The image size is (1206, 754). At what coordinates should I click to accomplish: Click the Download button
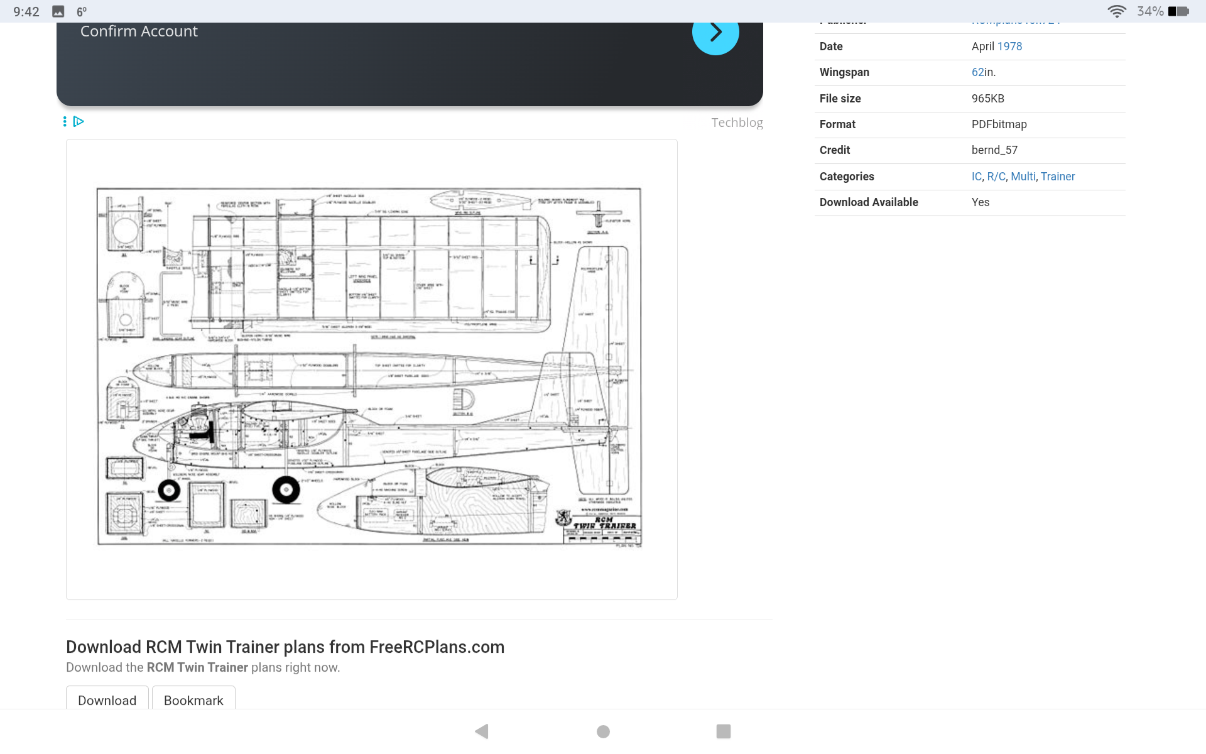pyautogui.click(x=107, y=700)
